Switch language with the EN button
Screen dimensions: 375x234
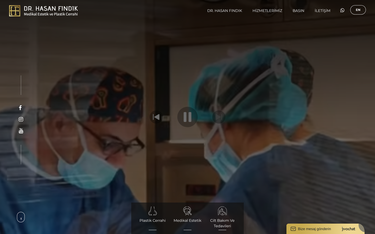[x=358, y=10]
